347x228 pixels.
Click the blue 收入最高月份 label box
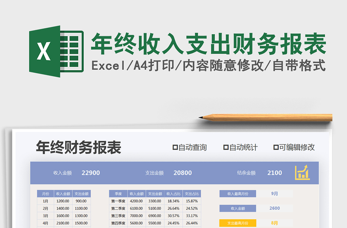(238, 194)
